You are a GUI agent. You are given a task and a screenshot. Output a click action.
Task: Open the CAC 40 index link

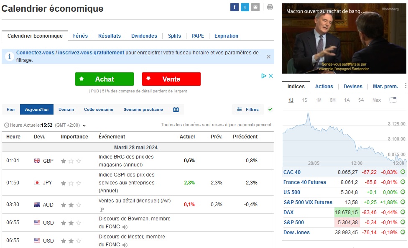pyautogui.click(x=292, y=172)
